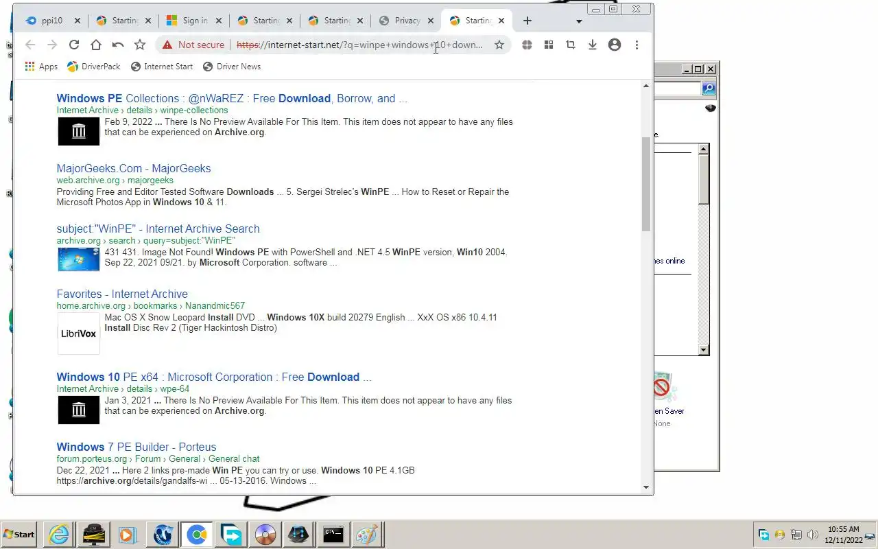Click the volume speaker tray icon
Screen dimensions: 878x549
[813, 535]
